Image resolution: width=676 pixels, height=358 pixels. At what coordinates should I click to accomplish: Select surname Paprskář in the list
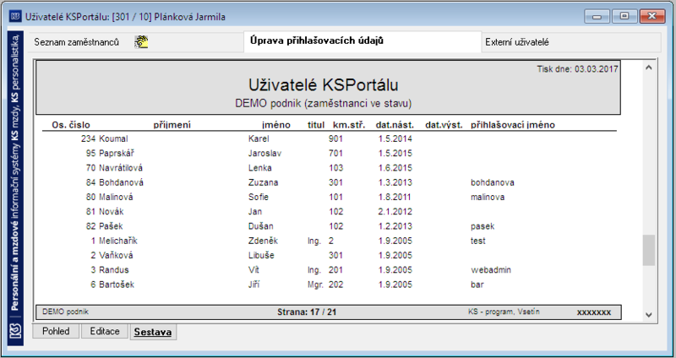click(117, 154)
